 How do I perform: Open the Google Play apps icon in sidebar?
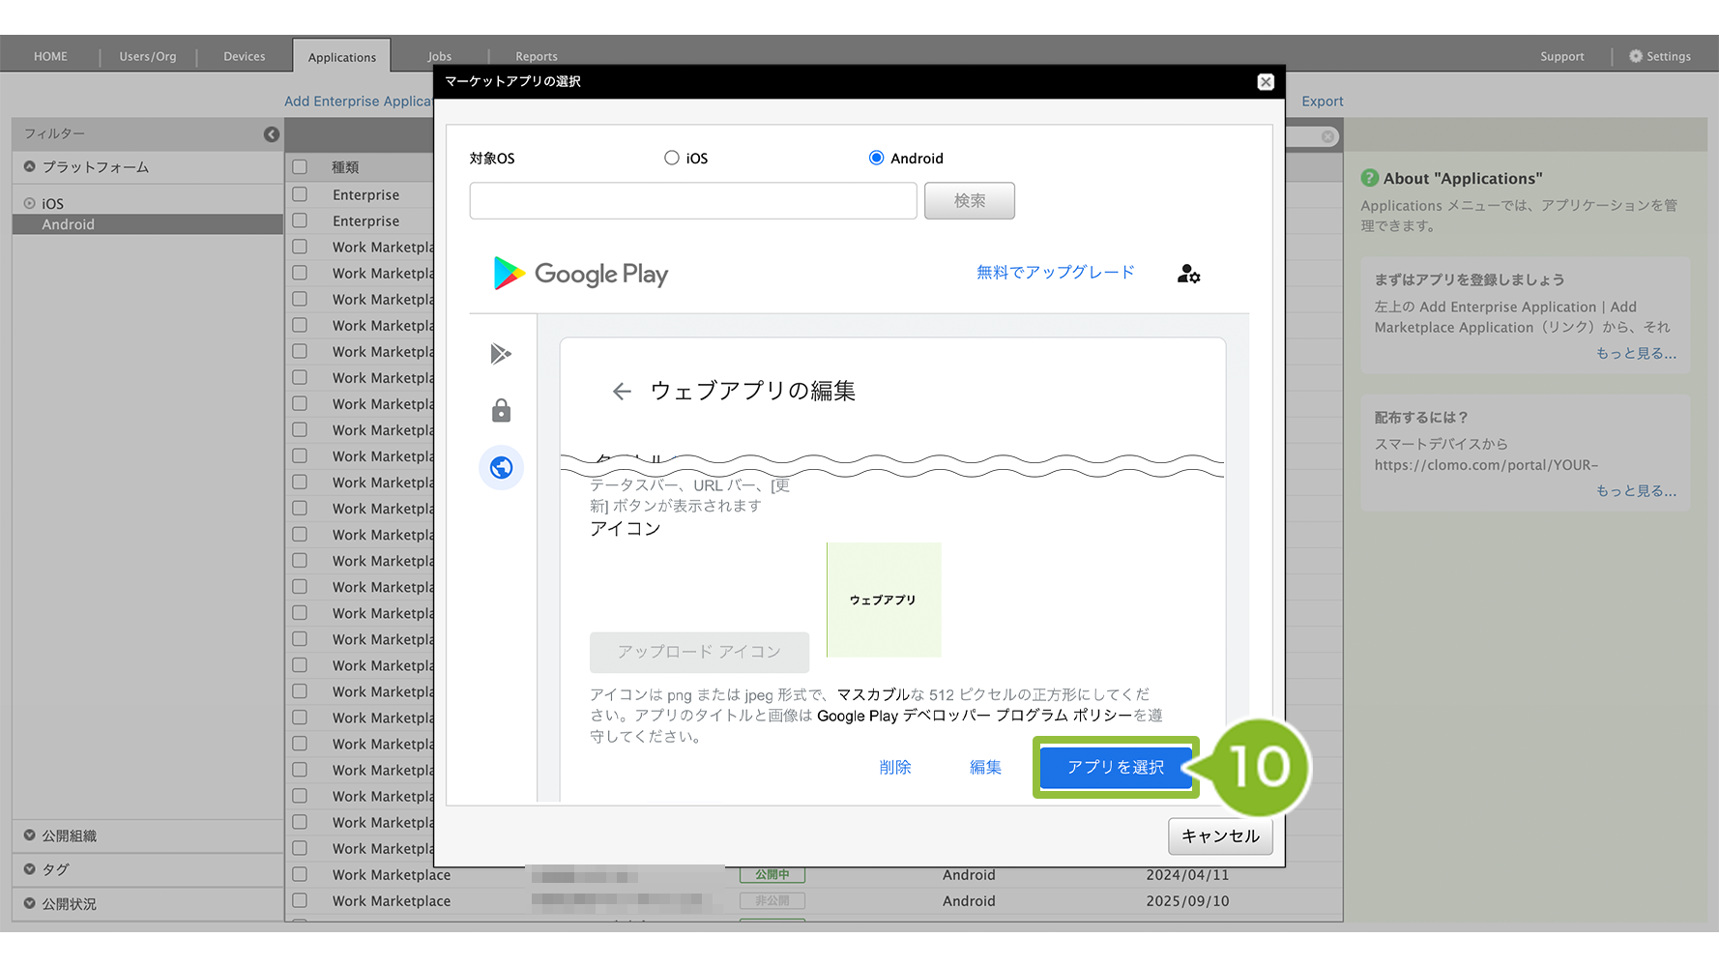[x=500, y=354]
